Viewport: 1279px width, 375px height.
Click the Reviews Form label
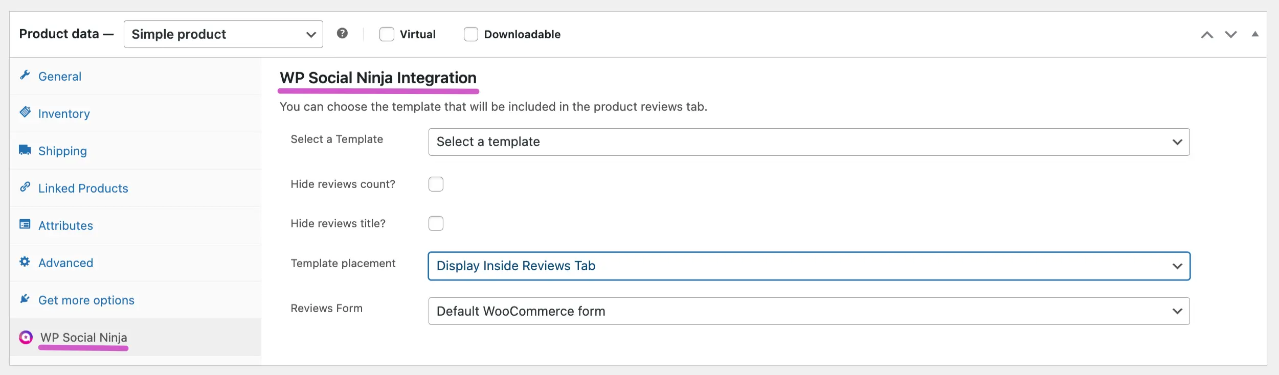[326, 308]
